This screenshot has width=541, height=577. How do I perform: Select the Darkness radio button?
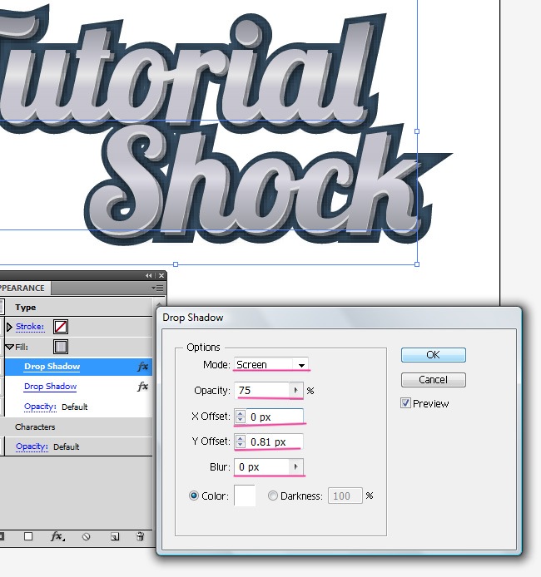click(273, 496)
